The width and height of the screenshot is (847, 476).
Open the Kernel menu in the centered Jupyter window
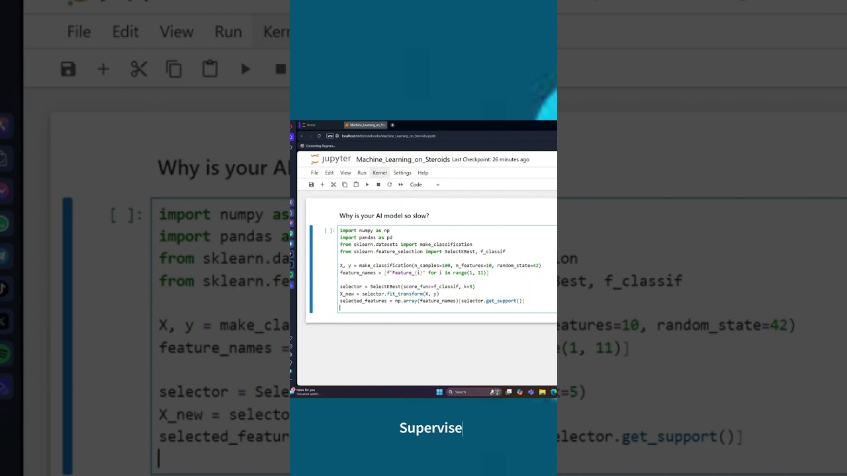(380, 173)
